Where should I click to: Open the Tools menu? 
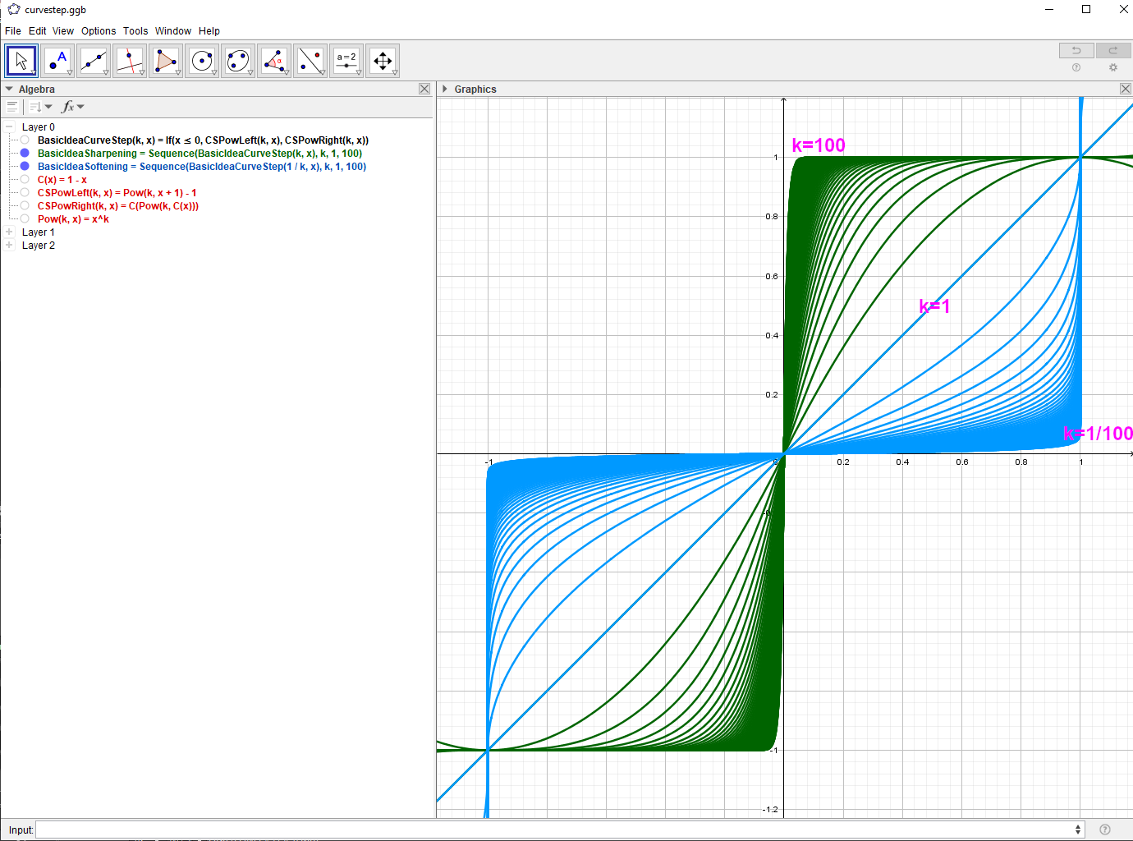tap(135, 31)
